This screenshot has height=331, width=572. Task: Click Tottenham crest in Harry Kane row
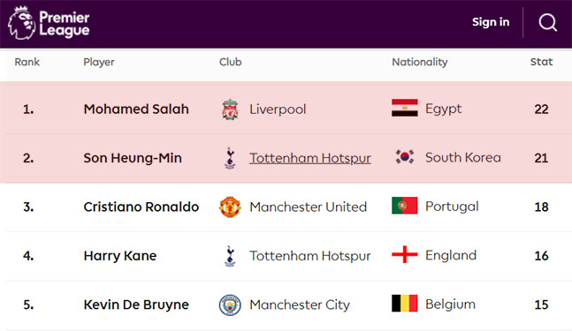tap(230, 256)
